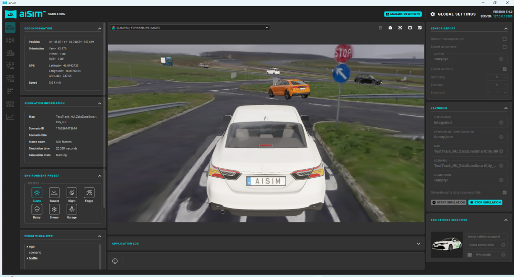This screenshot has height=277, width=514.
Task: Collapse the Ego Information panel
Action: coord(99,29)
